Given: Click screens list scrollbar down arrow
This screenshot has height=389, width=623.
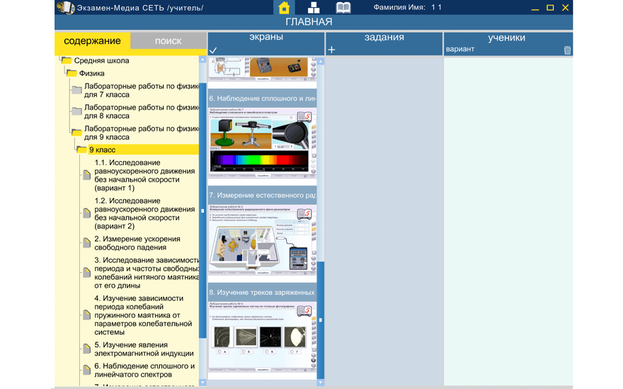Looking at the screenshot, I should tap(321, 383).
